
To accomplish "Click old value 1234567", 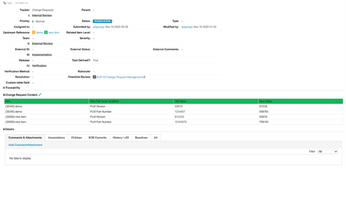I will pos(180,112).
